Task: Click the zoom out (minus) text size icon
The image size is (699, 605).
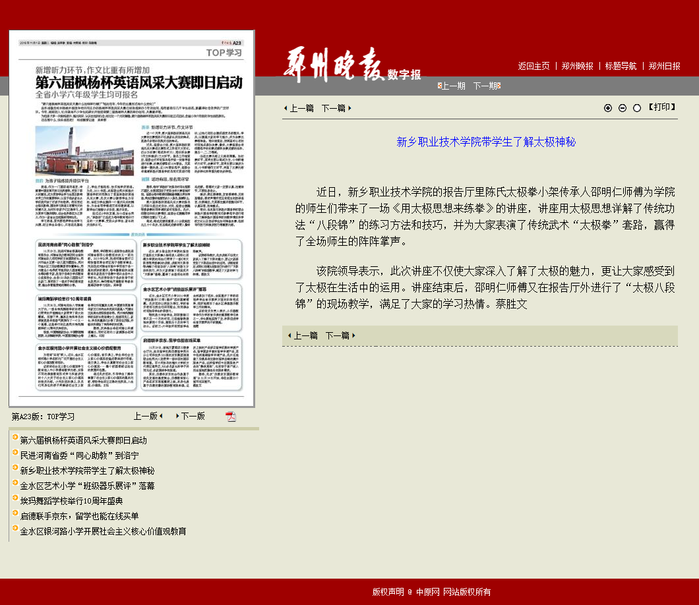Action: (623, 108)
